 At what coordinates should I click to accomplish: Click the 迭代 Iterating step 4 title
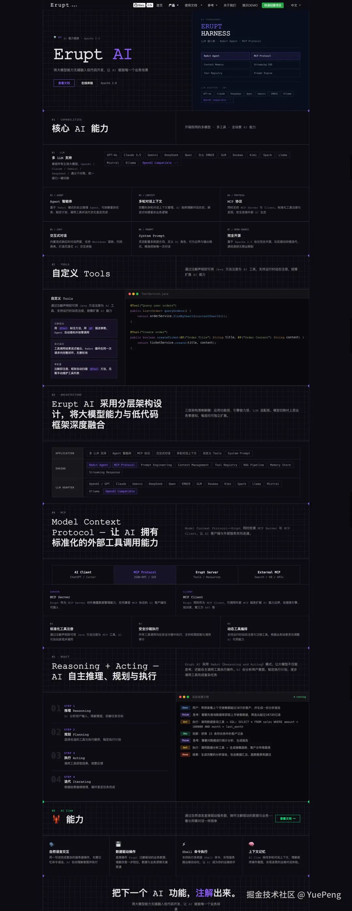click(x=77, y=781)
